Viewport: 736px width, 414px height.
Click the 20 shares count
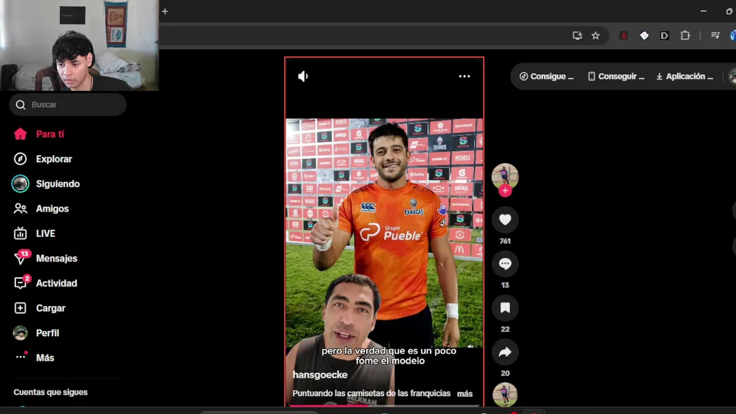tap(505, 373)
